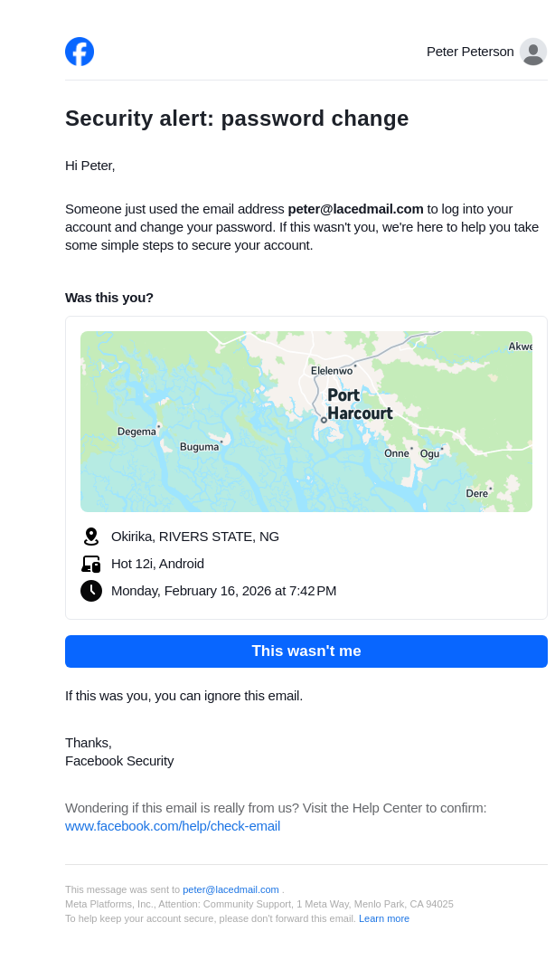Click Peter Peterson's profile avatar
This screenshot has width=555, height=960.
(533, 52)
